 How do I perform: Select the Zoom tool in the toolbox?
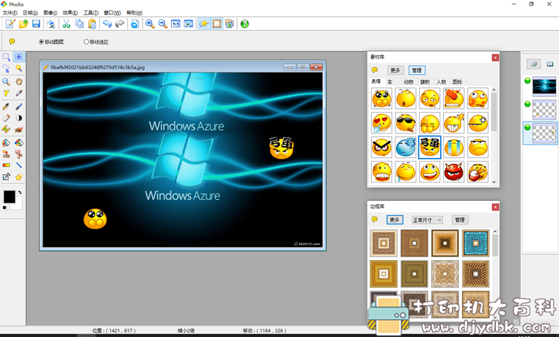pos(6,82)
